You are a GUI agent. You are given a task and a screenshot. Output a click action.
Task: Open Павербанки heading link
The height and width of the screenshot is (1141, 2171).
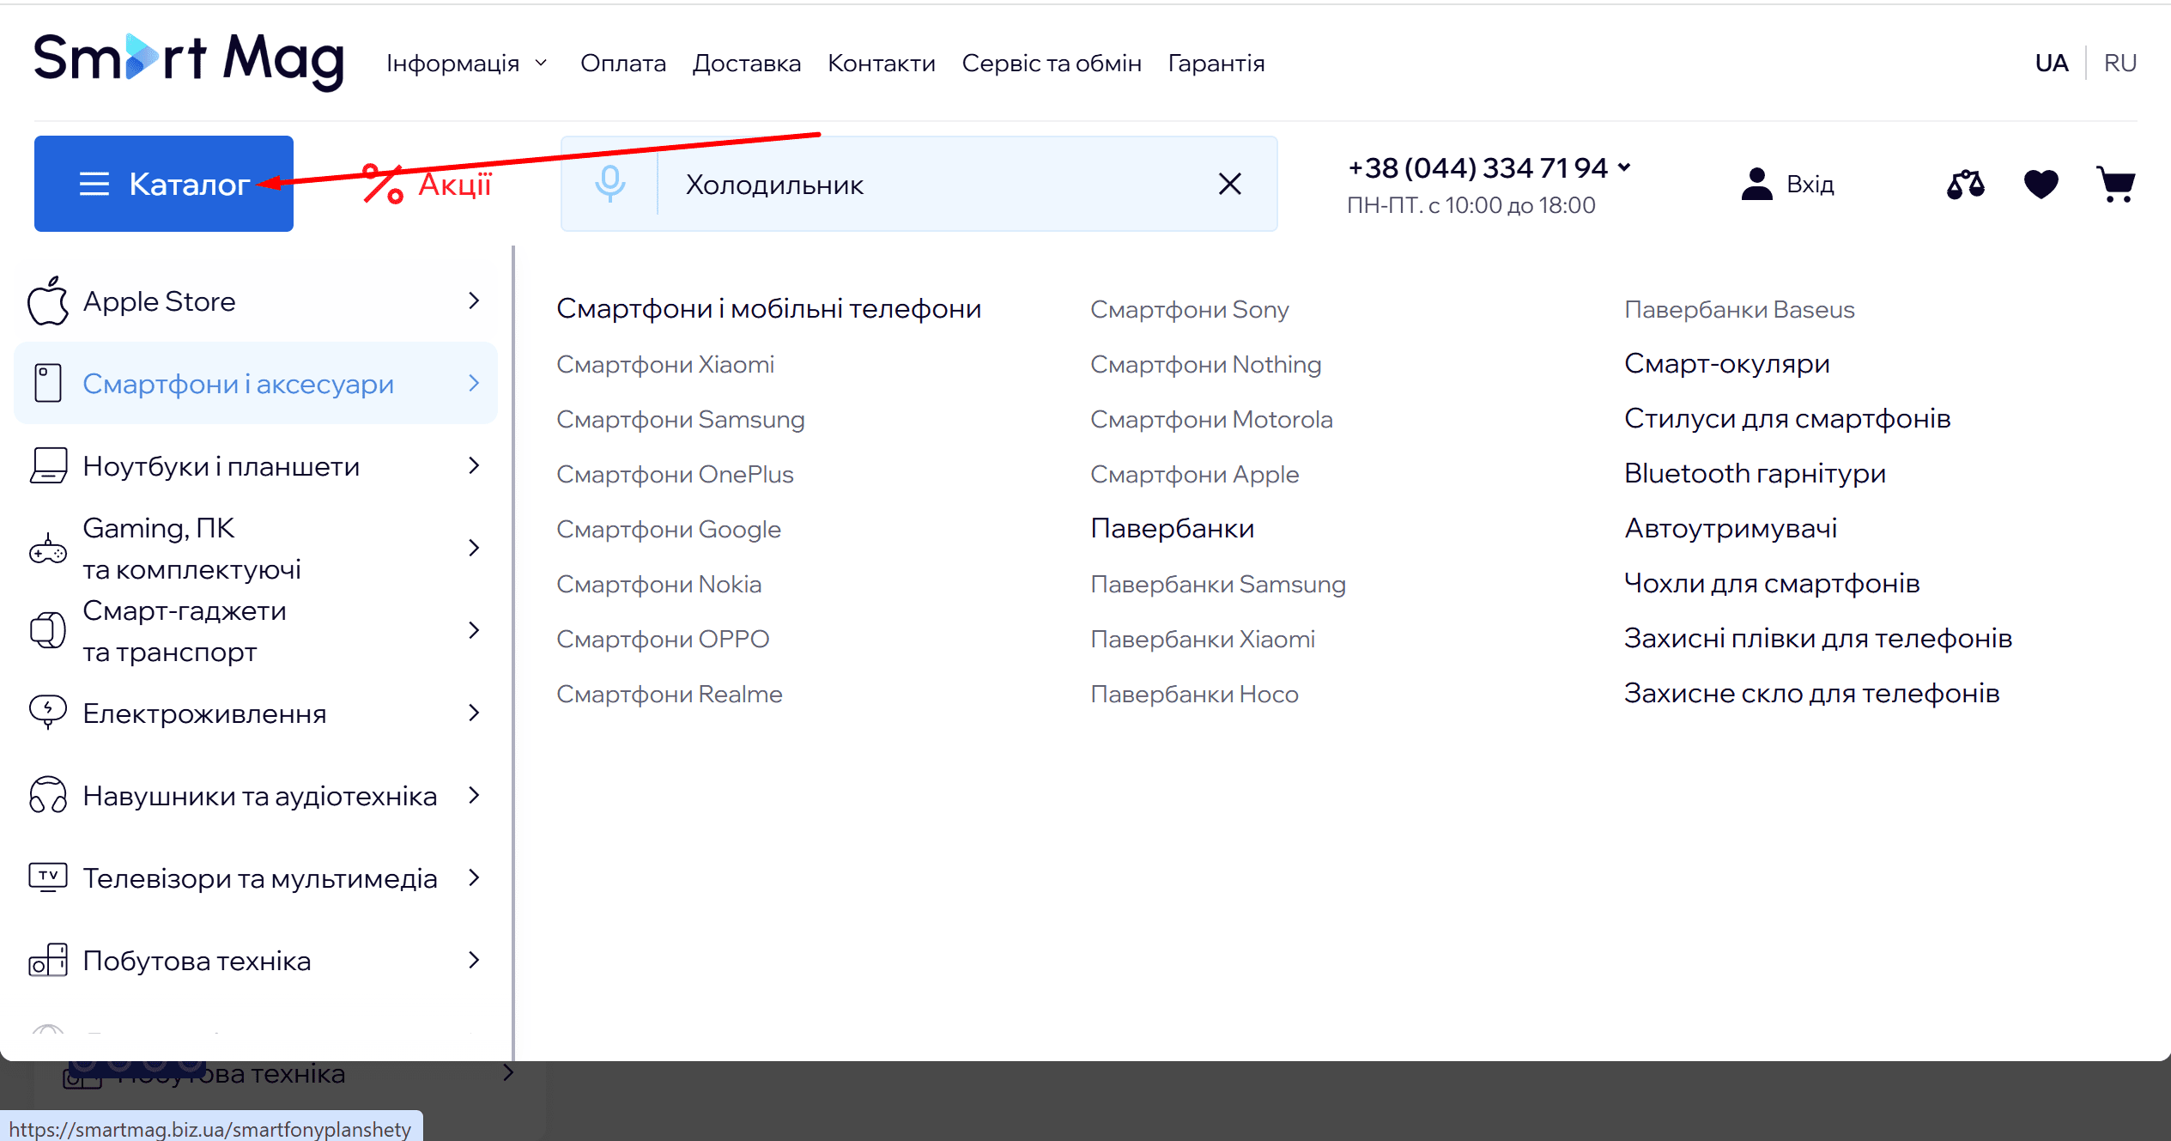tap(1173, 528)
